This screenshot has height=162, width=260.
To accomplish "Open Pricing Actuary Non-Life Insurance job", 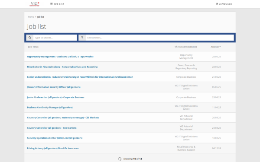I will click(53, 148).
